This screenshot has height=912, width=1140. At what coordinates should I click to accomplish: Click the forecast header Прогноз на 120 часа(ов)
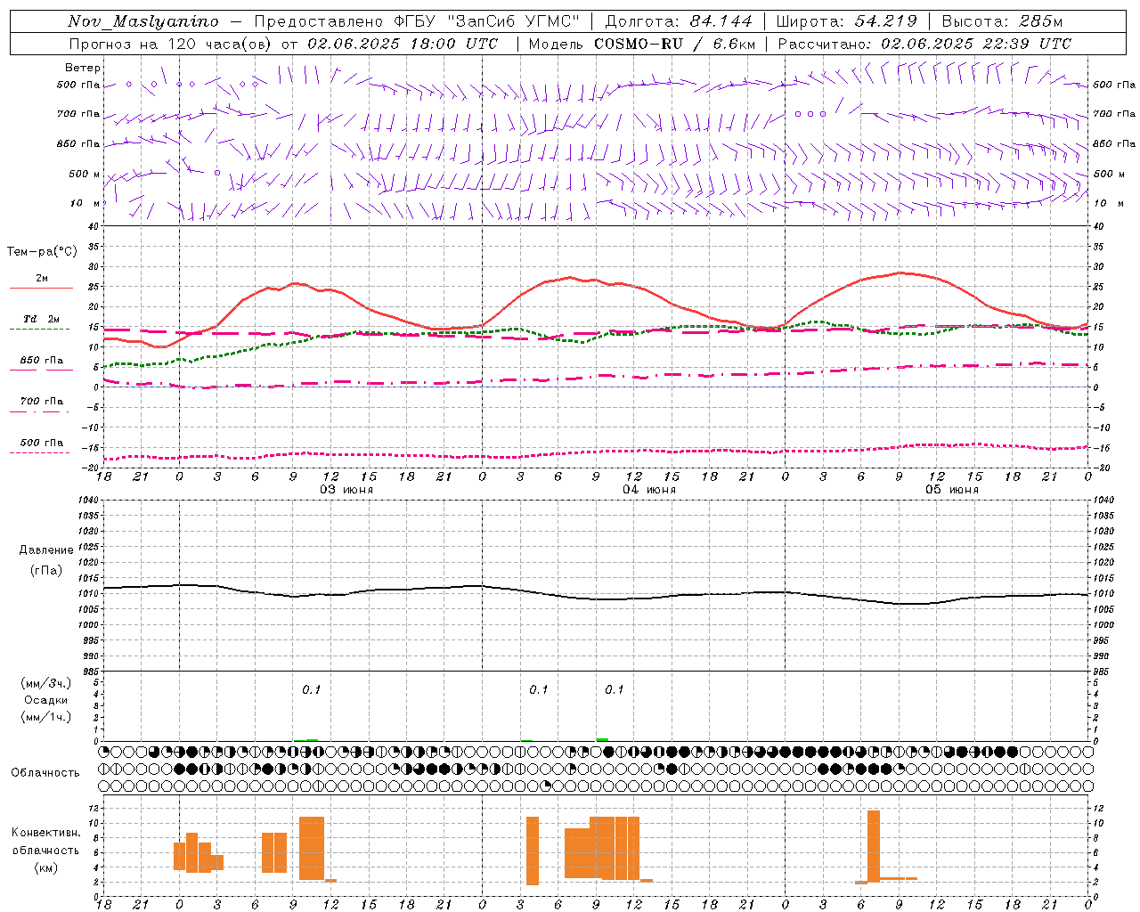coord(172,44)
